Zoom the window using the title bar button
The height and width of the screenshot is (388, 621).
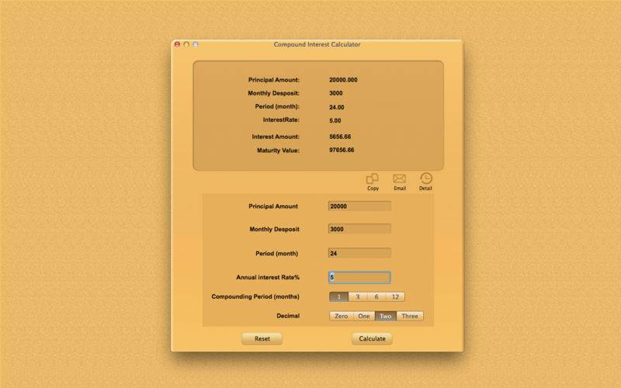pyautogui.click(x=196, y=44)
